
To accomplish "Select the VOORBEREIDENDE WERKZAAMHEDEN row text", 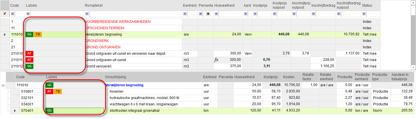I will [x=118, y=22].
